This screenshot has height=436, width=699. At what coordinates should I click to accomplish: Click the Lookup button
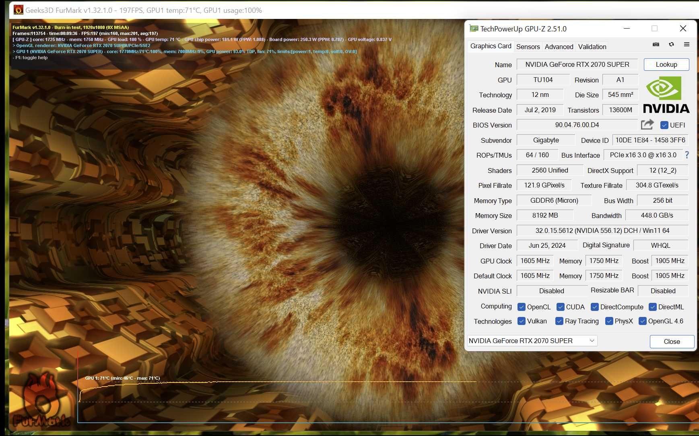[x=666, y=64]
